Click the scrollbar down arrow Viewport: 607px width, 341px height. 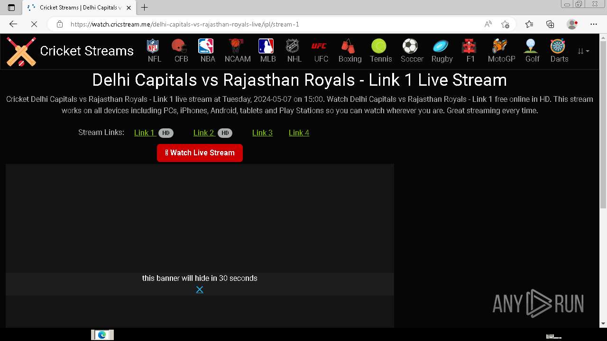(603, 324)
